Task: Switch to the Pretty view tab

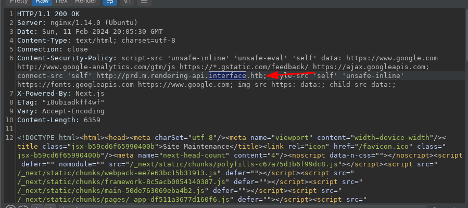Action: 19,2
